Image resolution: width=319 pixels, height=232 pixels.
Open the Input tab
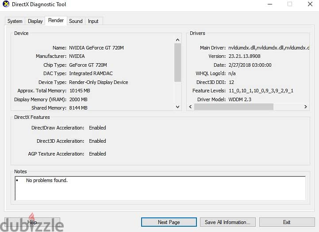click(93, 21)
